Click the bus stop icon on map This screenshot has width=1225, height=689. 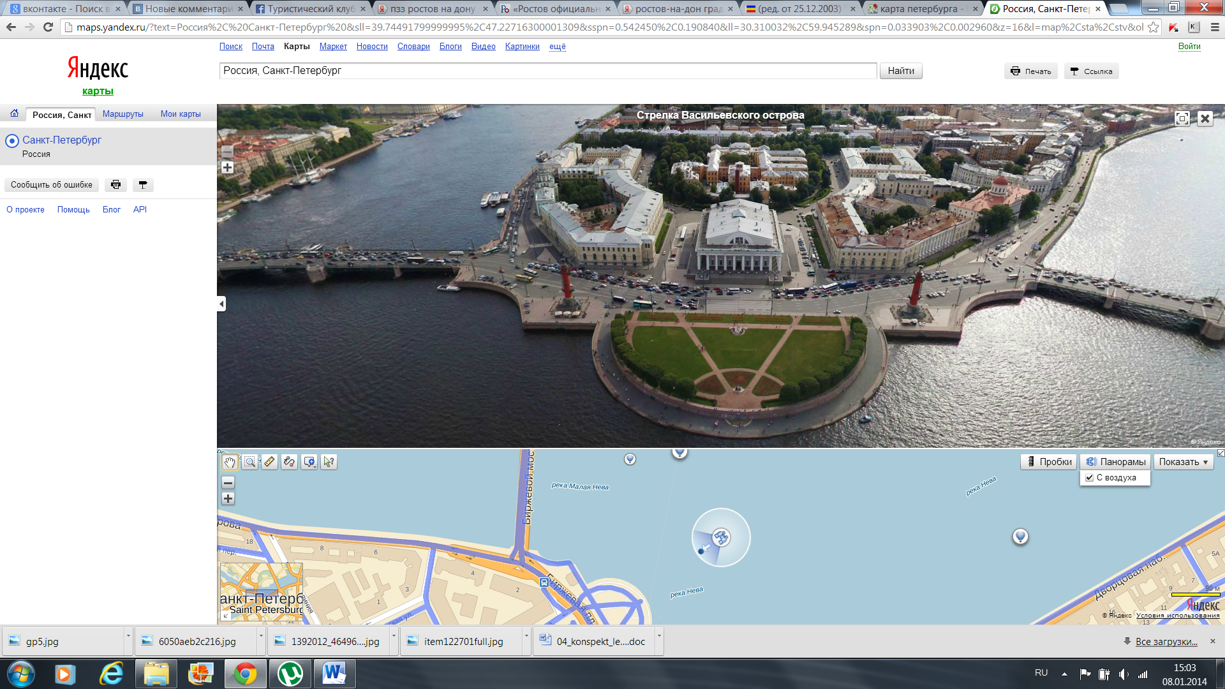[x=544, y=582]
